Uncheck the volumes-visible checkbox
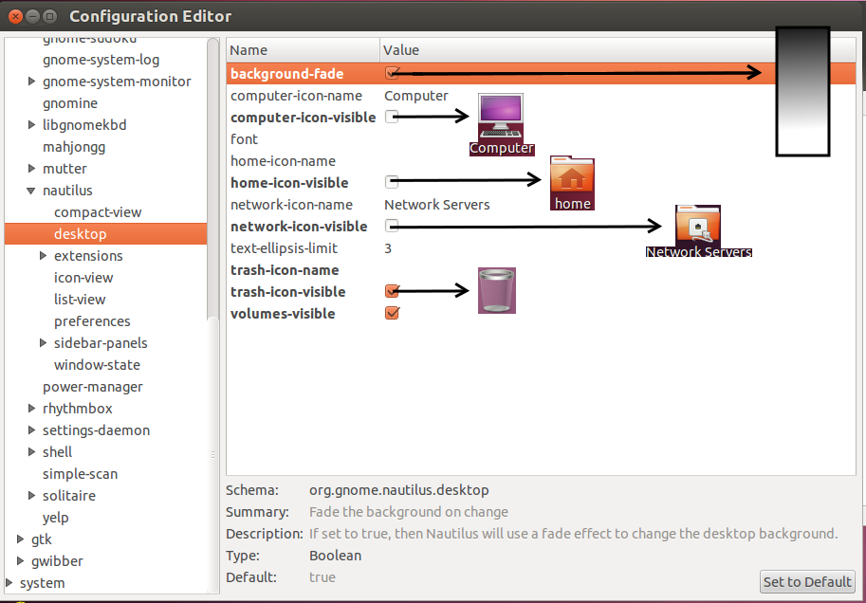866x603 pixels. point(392,314)
